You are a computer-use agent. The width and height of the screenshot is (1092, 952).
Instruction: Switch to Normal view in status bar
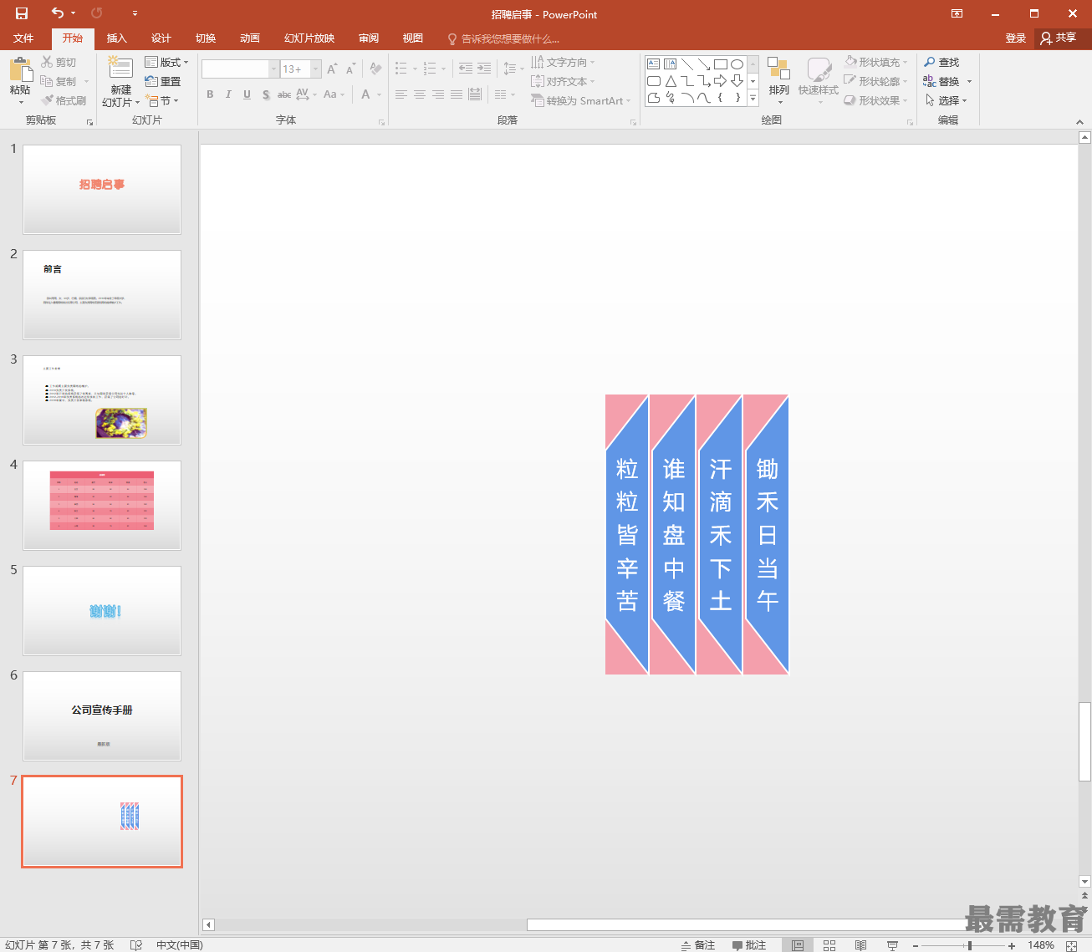tap(798, 945)
